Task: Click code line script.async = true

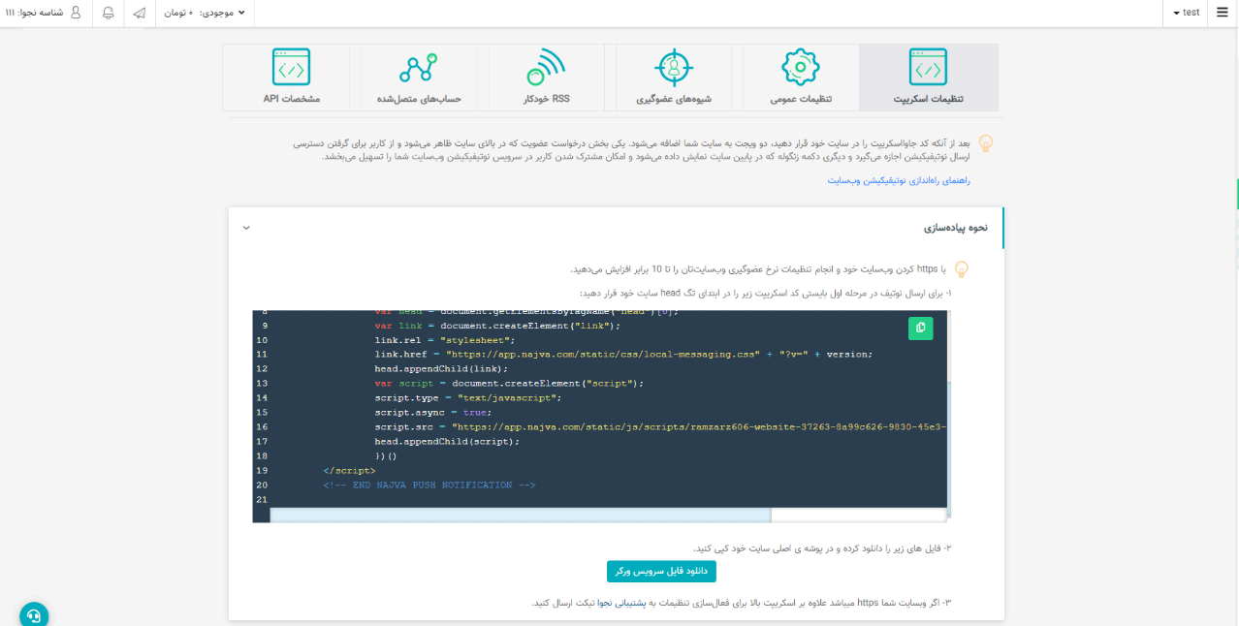Action: [432, 412]
